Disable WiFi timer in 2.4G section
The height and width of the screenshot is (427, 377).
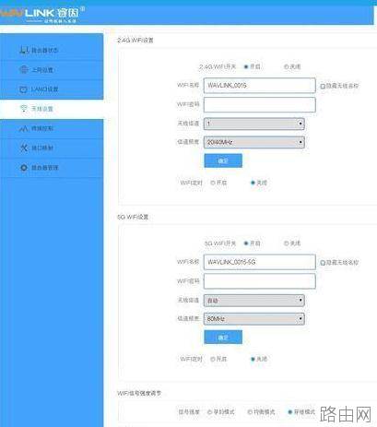(253, 183)
